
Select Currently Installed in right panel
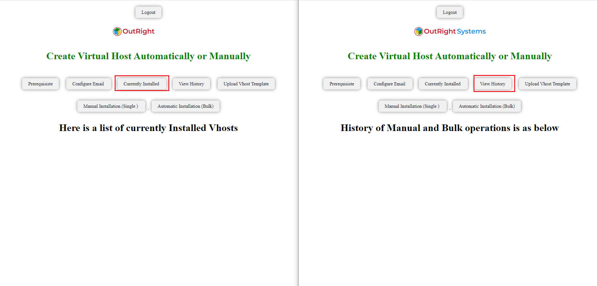tap(443, 84)
